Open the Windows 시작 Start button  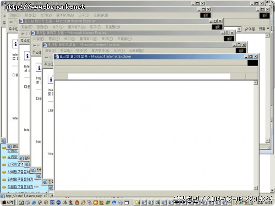(x=8, y=202)
